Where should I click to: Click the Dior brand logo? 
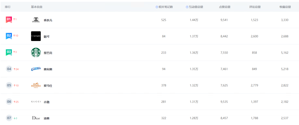(36, 118)
